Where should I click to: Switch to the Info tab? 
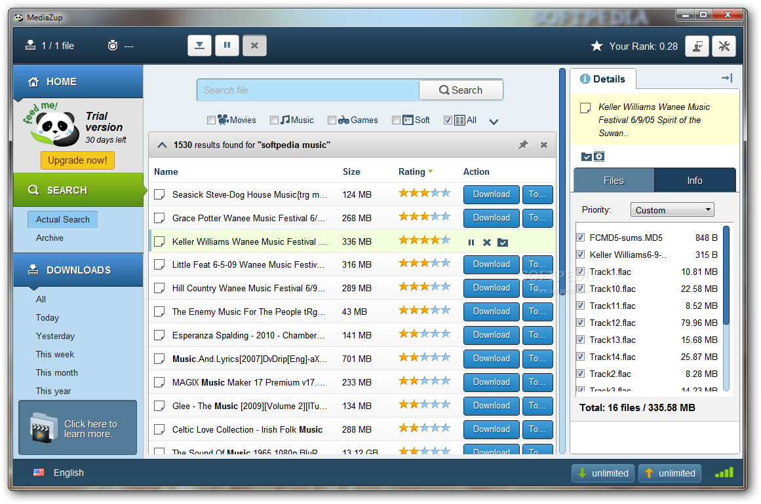point(695,180)
